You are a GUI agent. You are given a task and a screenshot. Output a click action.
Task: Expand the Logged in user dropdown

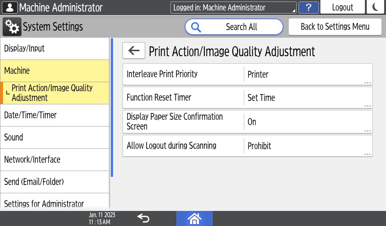[233, 8]
